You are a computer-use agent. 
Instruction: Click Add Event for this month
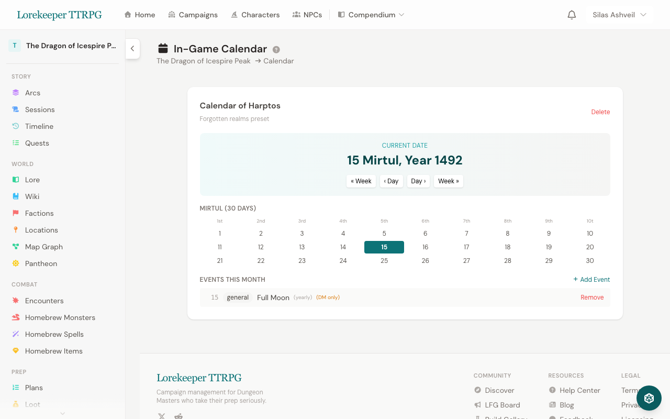pos(591,279)
